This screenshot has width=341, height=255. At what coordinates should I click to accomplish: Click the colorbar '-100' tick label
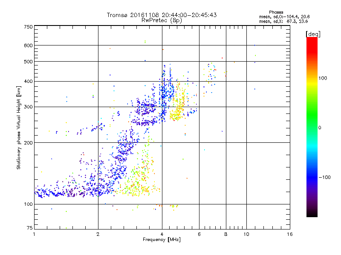tap(324, 177)
